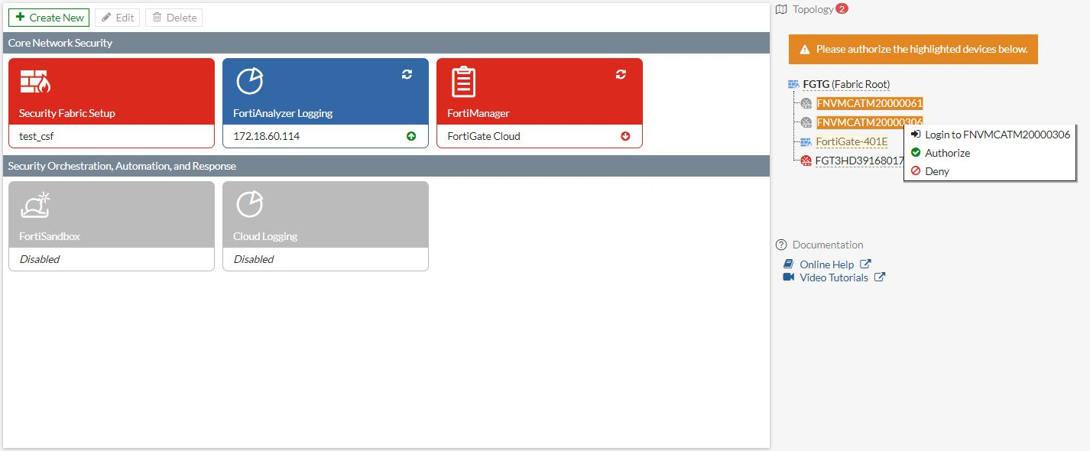Click the Delete button

pyautogui.click(x=174, y=18)
